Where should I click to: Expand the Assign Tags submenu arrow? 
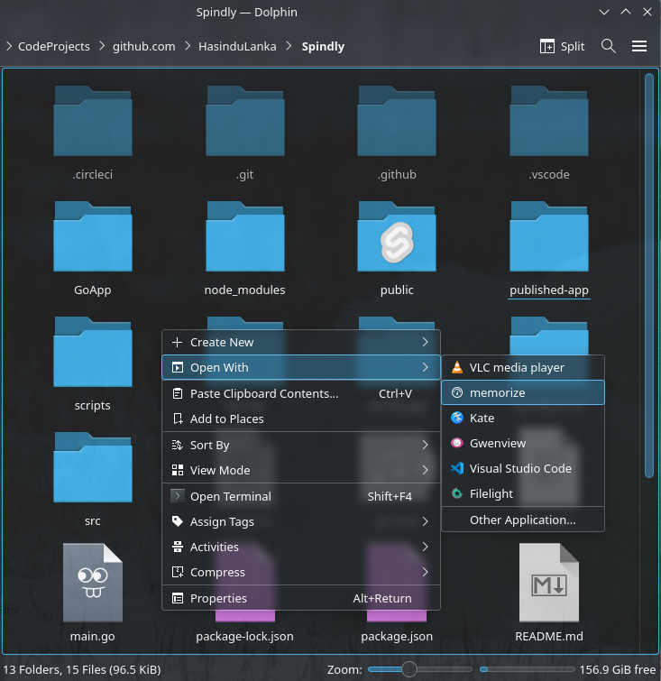(x=425, y=521)
